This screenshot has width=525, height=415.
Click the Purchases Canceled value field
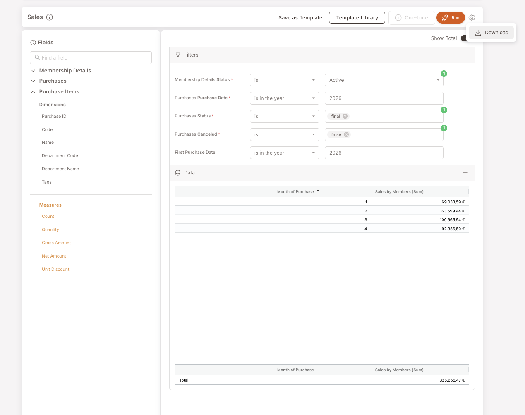[384, 135]
